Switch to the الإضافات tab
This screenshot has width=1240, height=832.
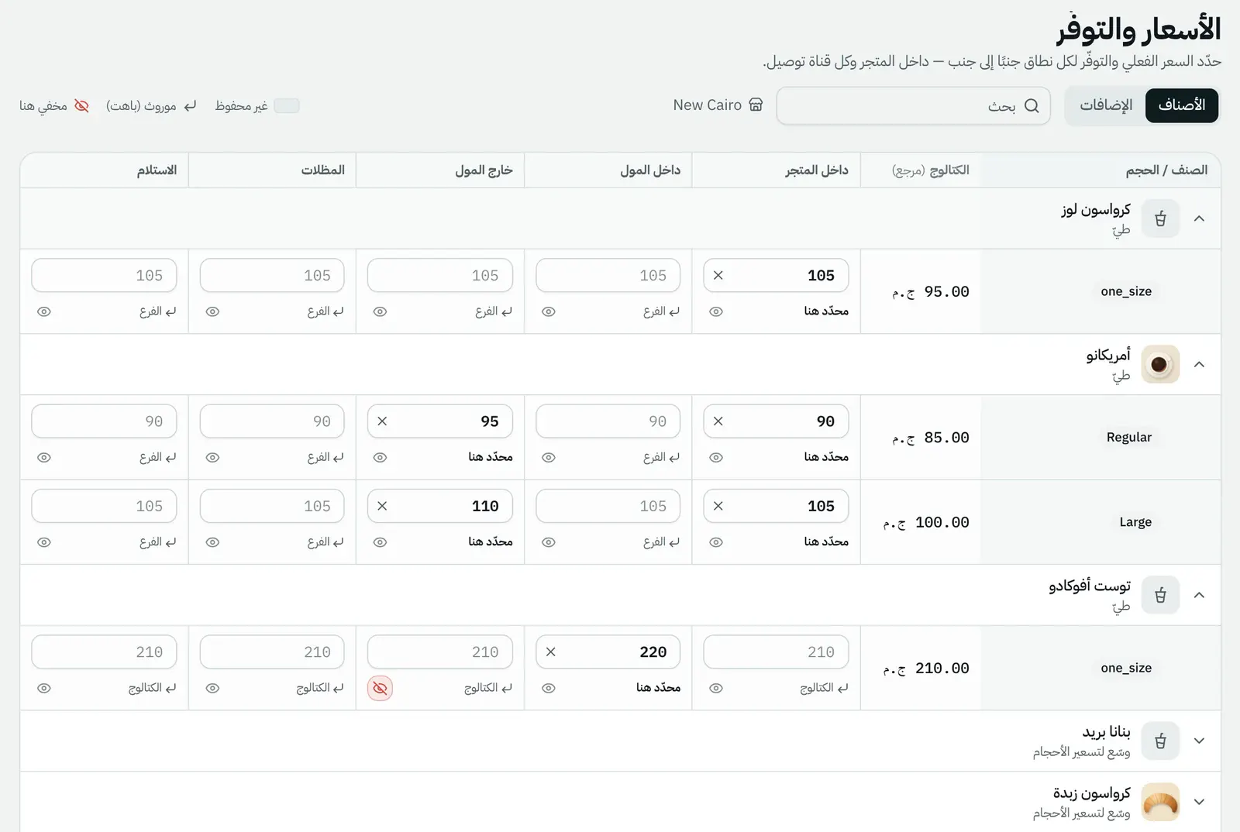click(x=1106, y=105)
